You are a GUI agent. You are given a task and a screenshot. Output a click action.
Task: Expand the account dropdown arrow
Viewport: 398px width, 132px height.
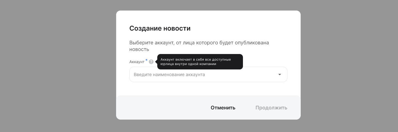279,74
